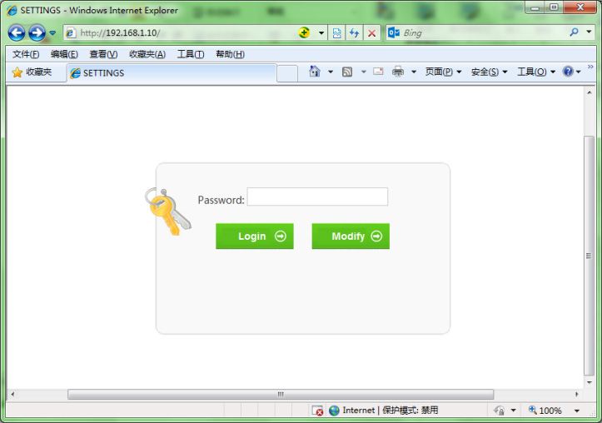Open the 收藏夹 favorites star button
Image resolution: width=602 pixels, height=423 pixels.
32,72
